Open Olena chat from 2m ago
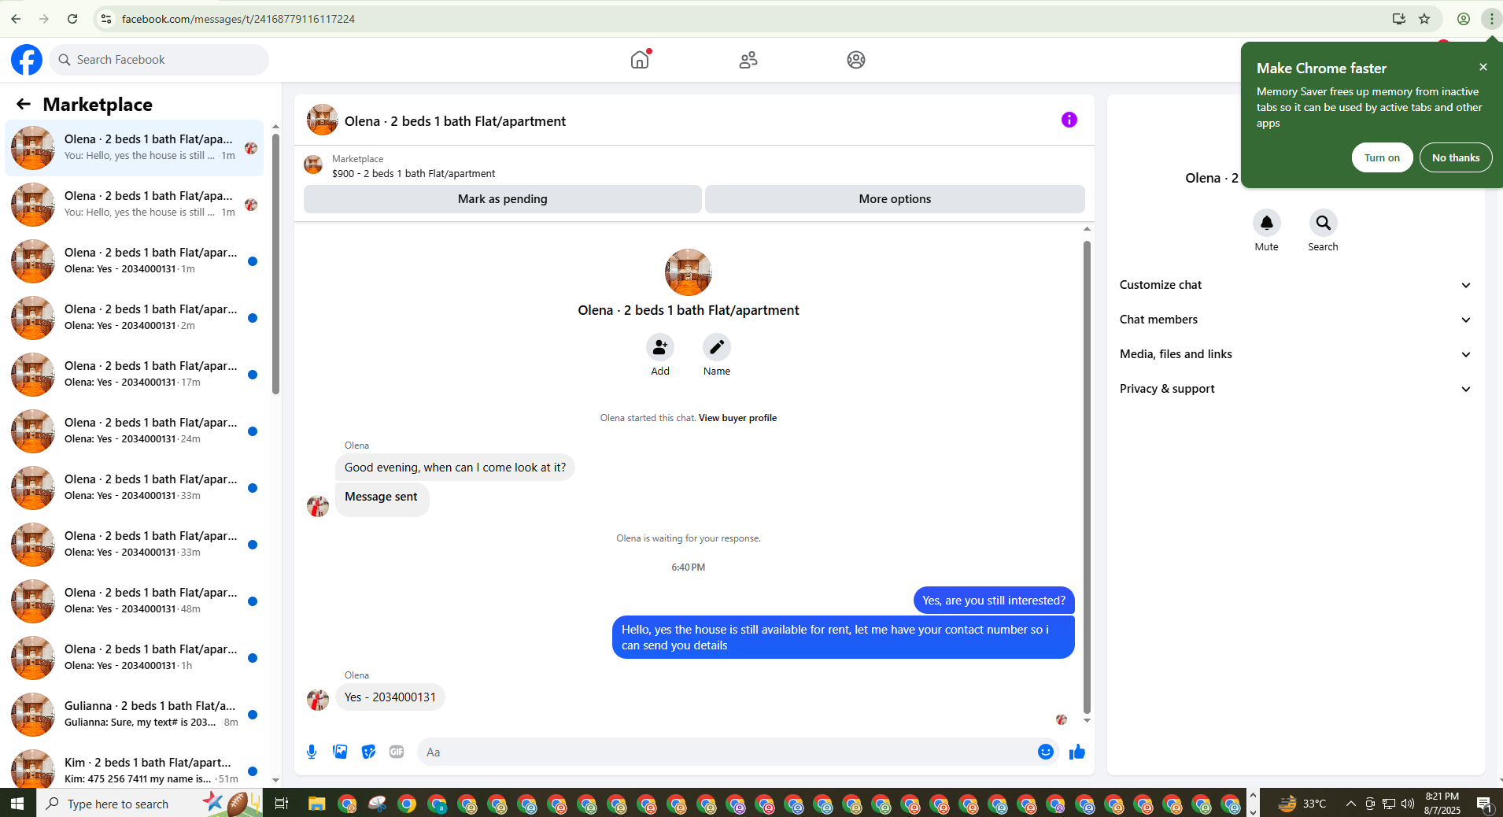 click(135, 318)
